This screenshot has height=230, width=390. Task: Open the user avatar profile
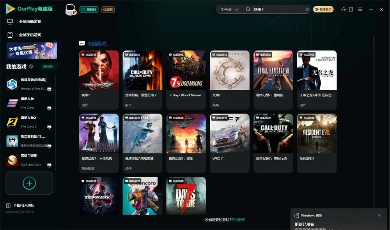[70, 9]
